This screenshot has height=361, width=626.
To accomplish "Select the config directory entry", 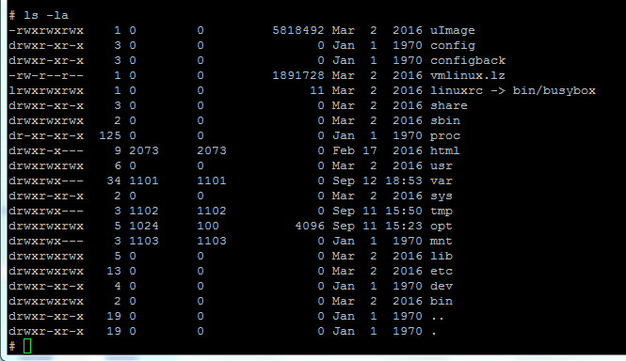I will click(453, 46).
